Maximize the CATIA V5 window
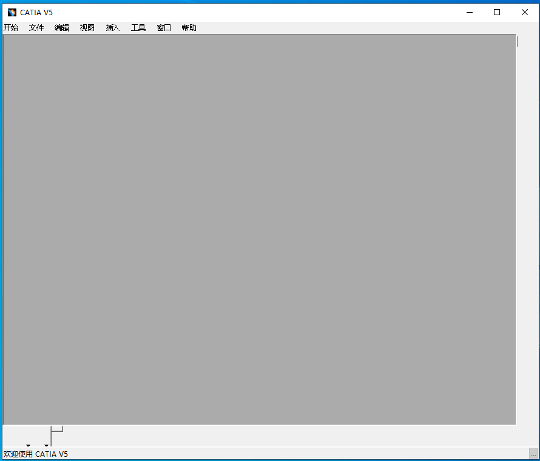Image resolution: width=540 pixels, height=461 pixels. click(x=497, y=12)
